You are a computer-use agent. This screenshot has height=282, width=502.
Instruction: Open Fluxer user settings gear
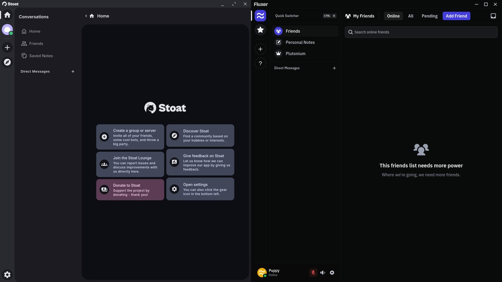332,272
